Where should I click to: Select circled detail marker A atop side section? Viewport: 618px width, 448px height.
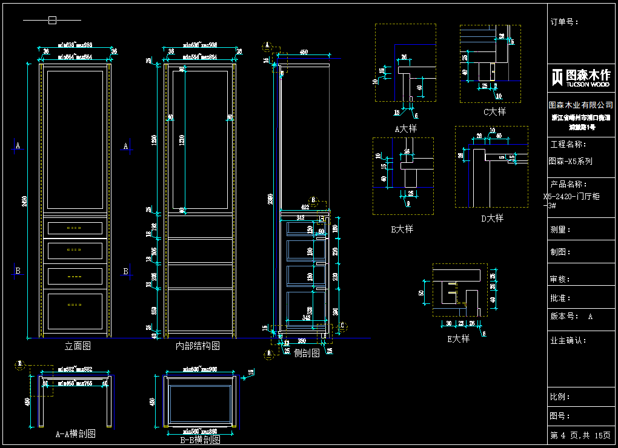click(x=267, y=45)
